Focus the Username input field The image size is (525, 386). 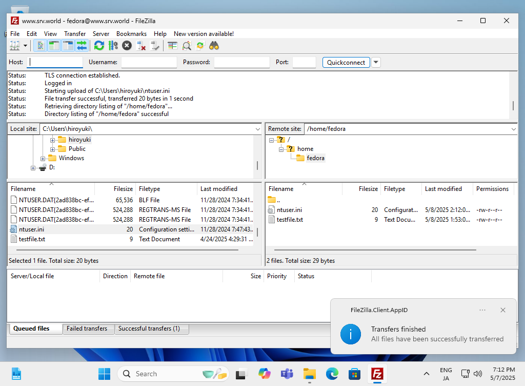click(x=149, y=62)
